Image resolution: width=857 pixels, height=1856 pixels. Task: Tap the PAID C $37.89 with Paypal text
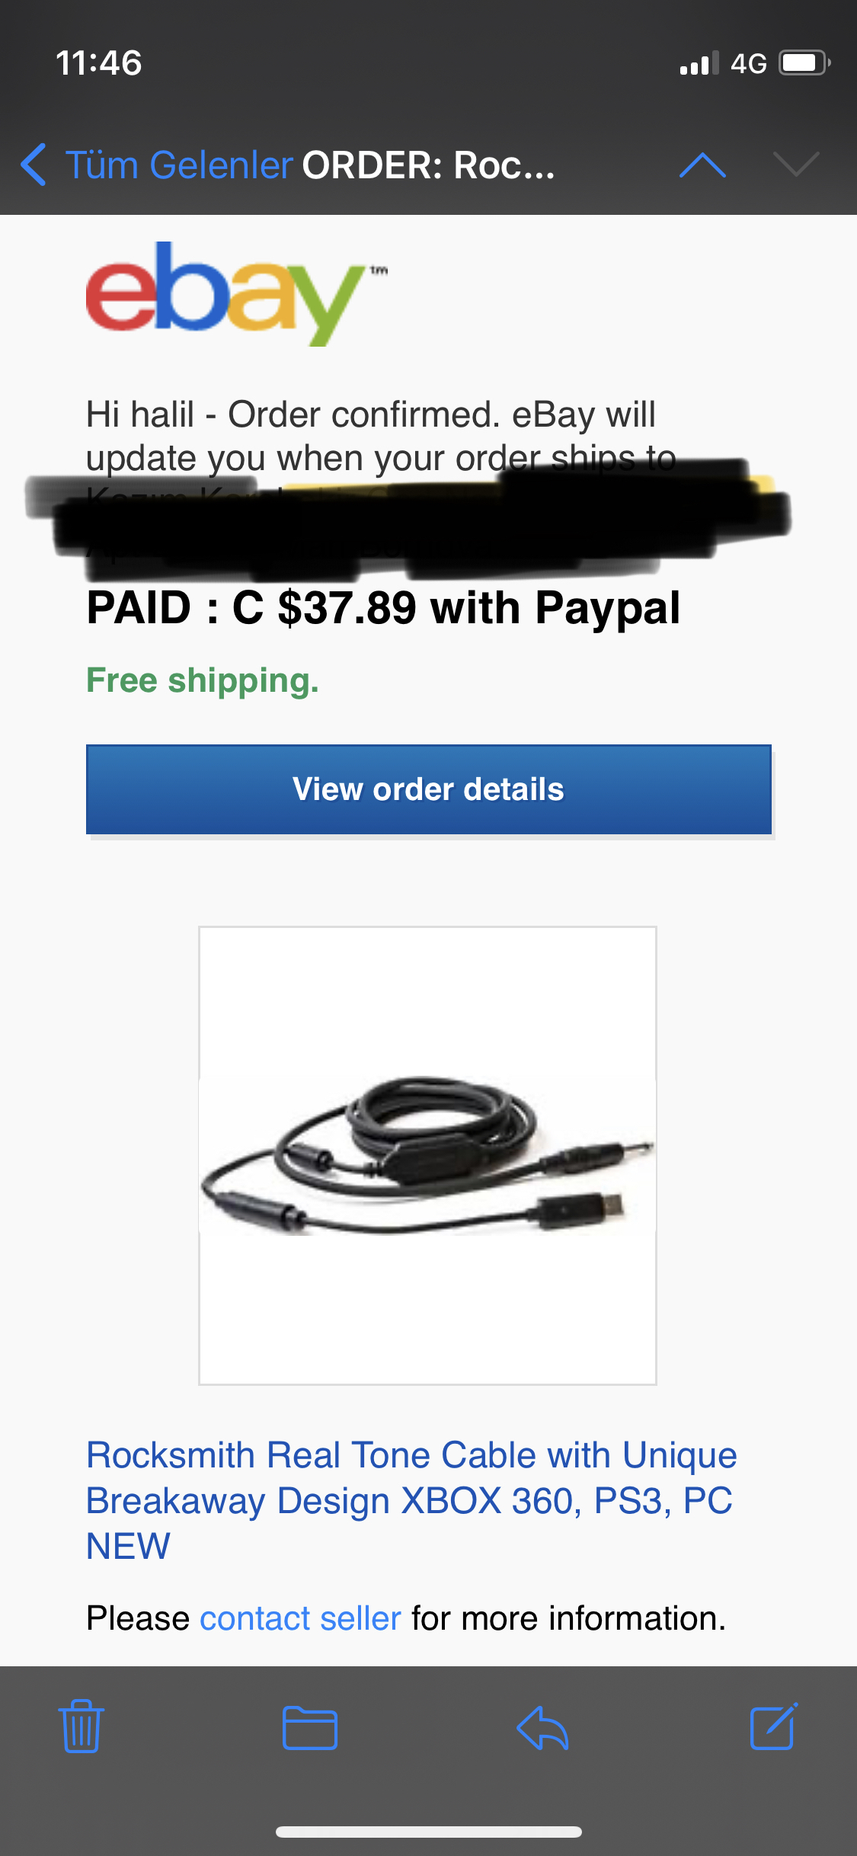tap(383, 608)
